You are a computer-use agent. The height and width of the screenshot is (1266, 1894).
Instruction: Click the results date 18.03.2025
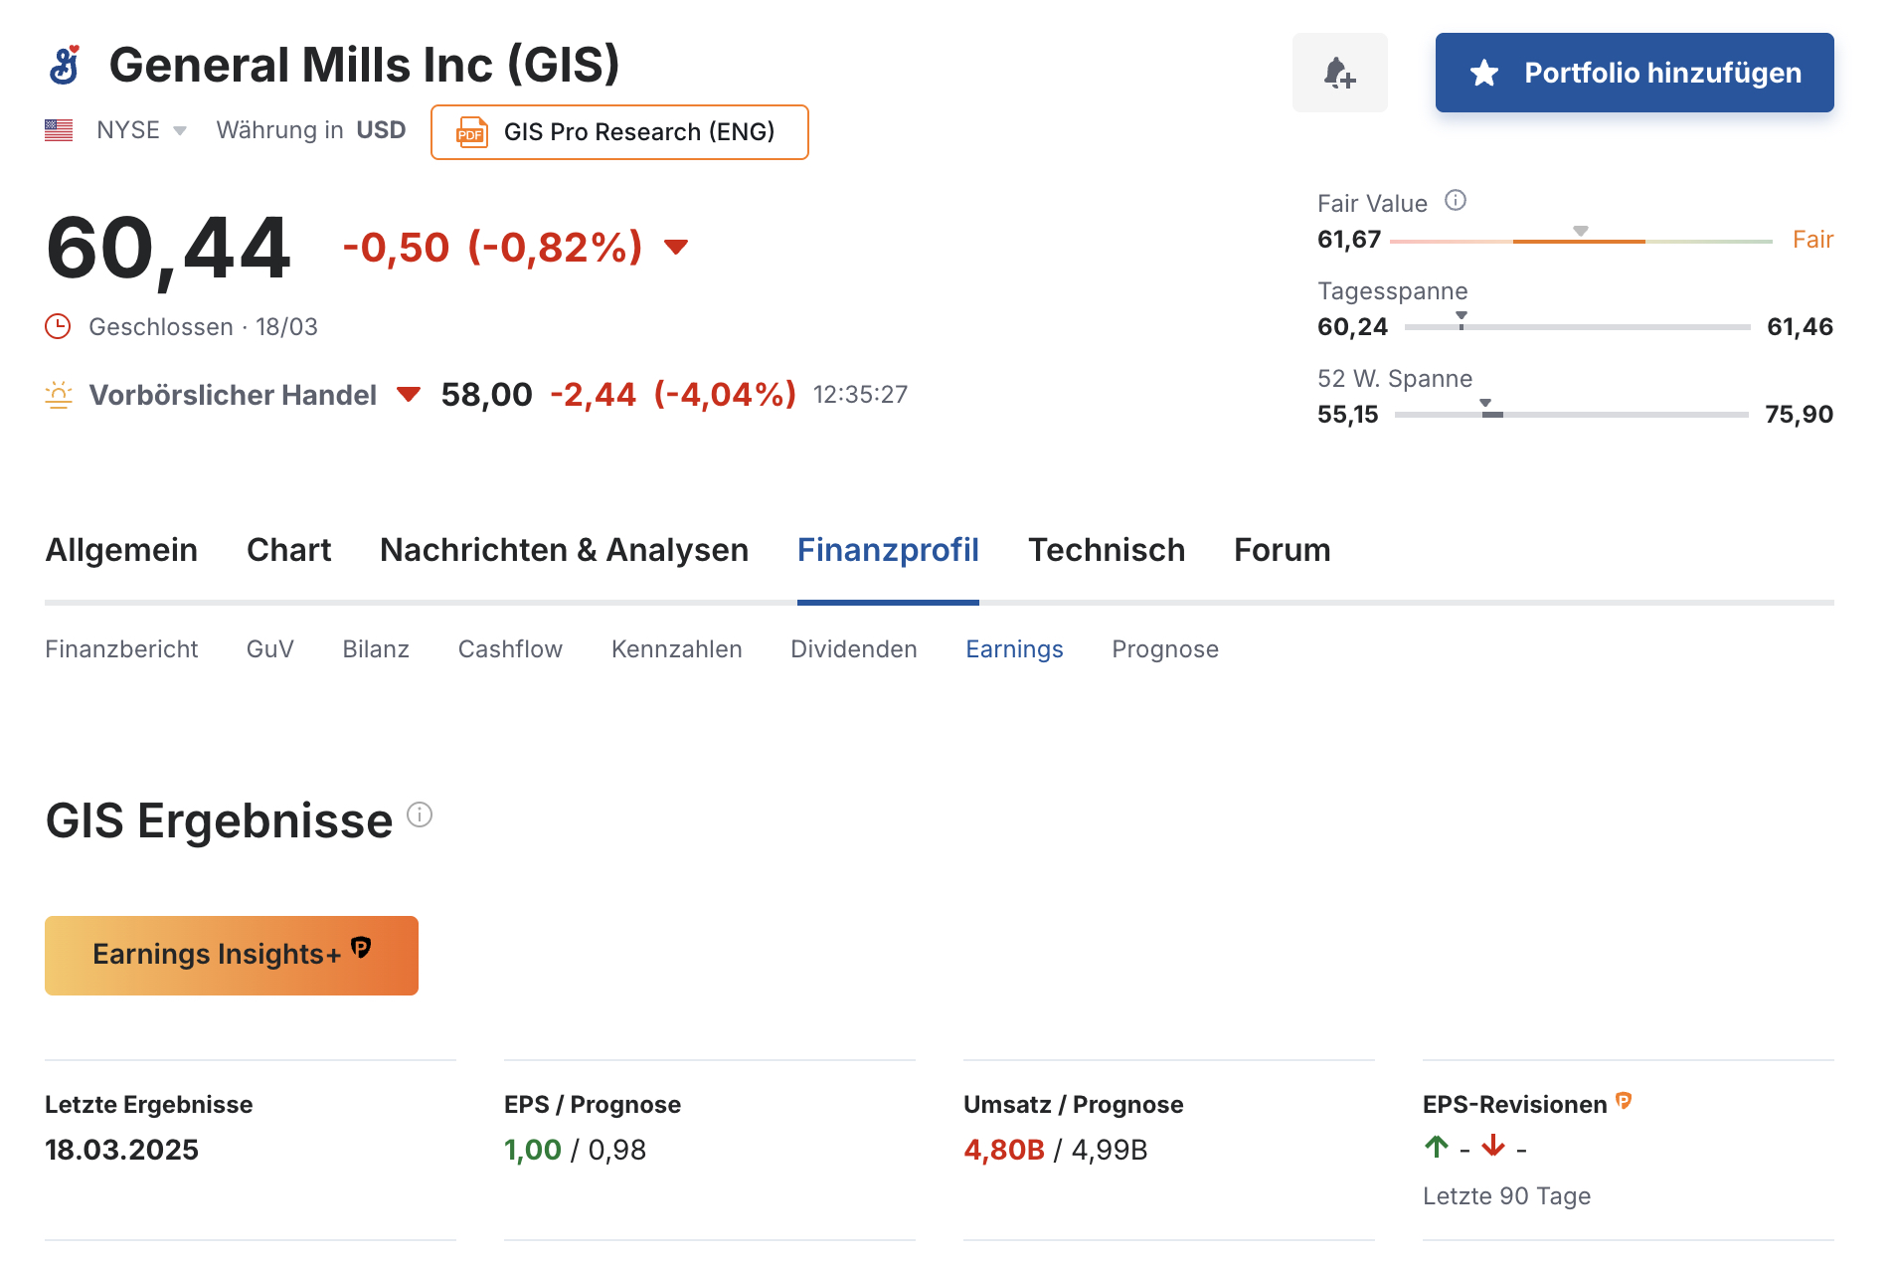tap(121, 1151)
